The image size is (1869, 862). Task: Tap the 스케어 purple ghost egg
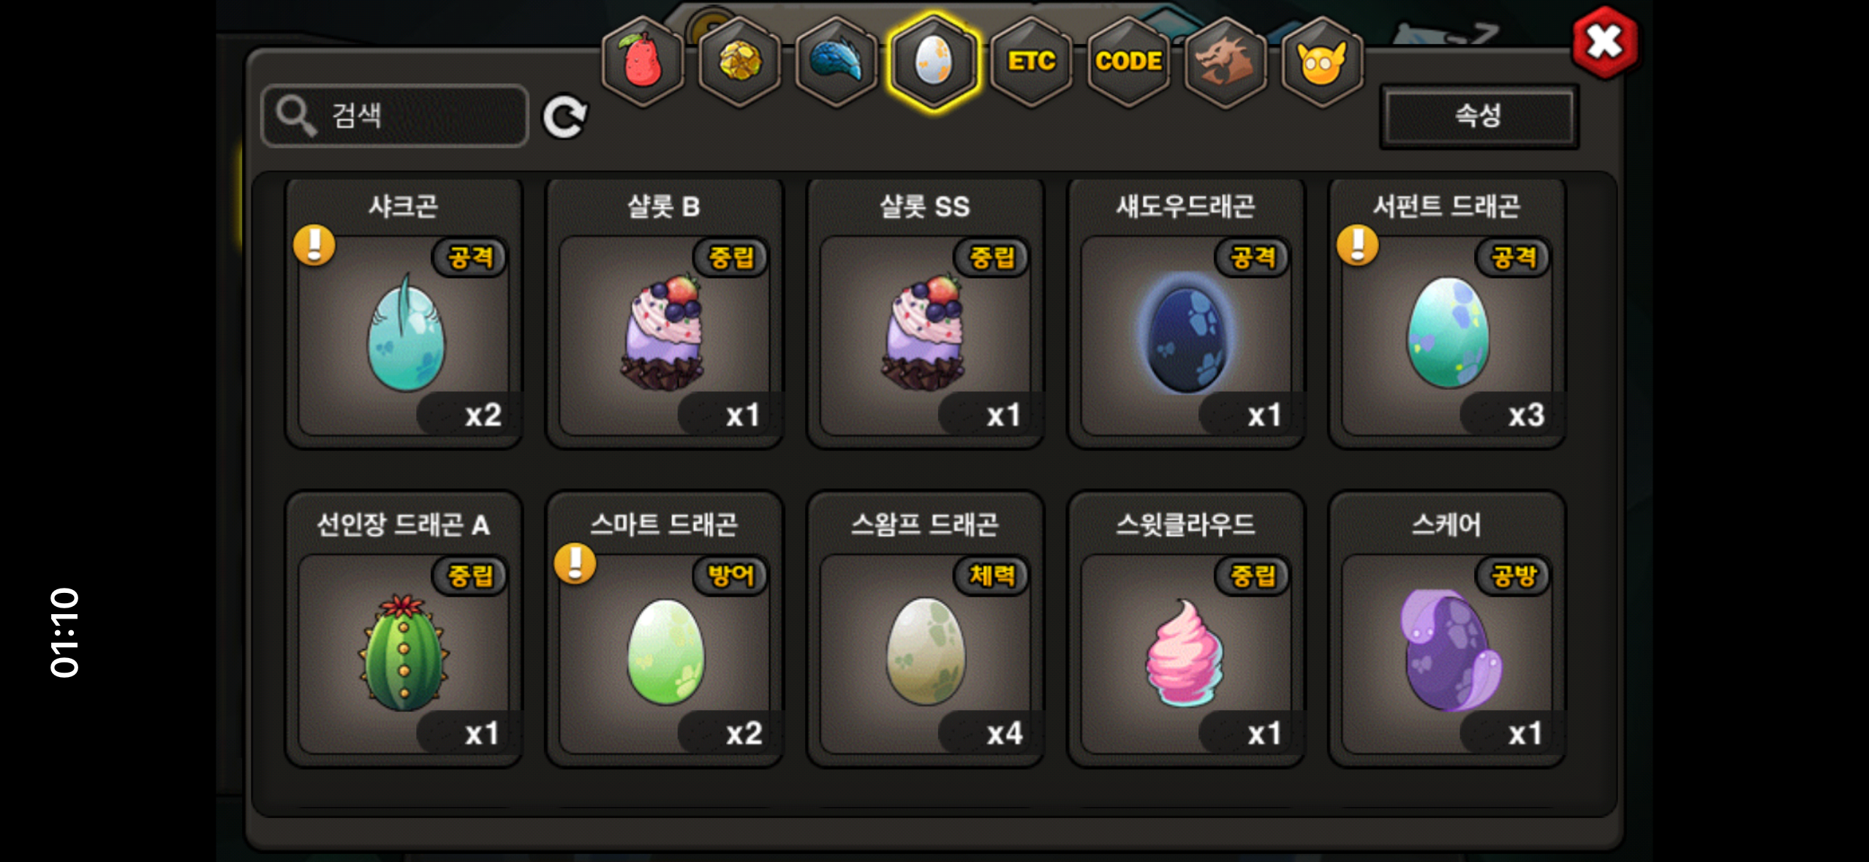point(1447,629)
